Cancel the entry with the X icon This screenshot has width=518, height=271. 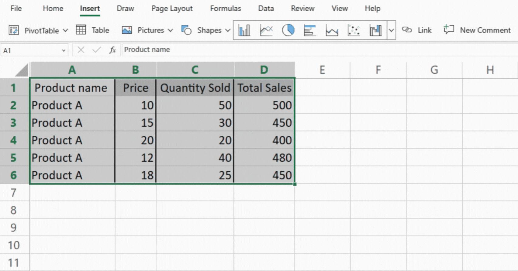click(81, 50)
